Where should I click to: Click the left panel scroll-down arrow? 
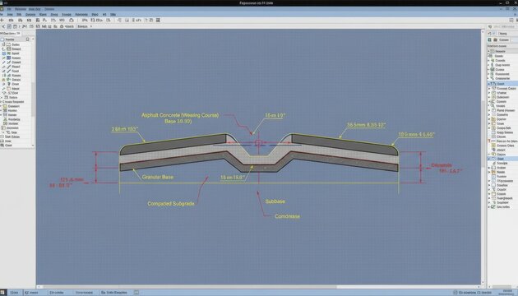[33, 146]
